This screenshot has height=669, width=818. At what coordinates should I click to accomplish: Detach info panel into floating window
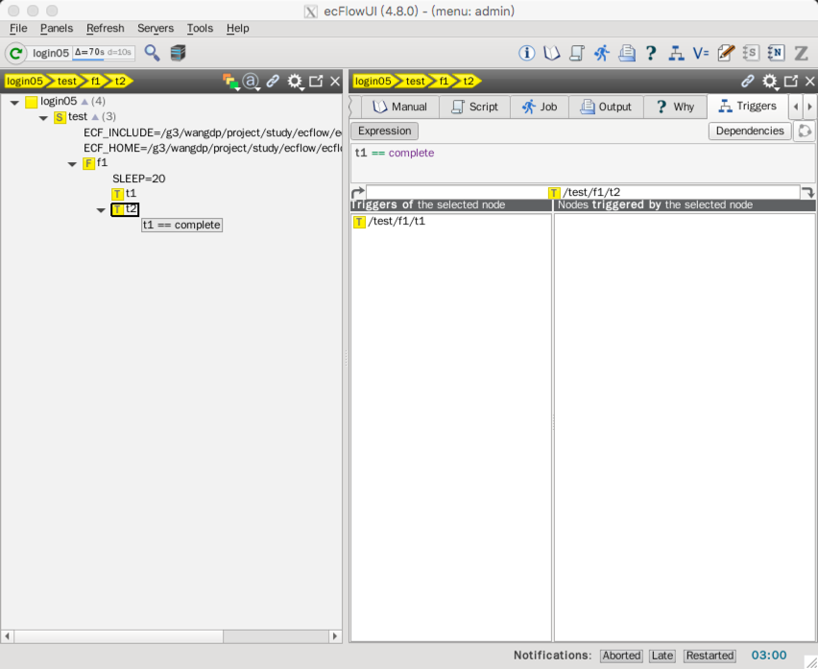[x=791, y=81]
